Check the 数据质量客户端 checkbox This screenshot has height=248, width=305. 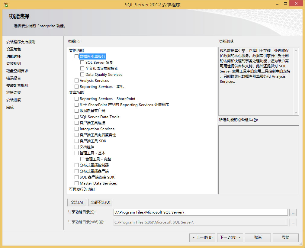pyautogui.click(x=76, y=111)
